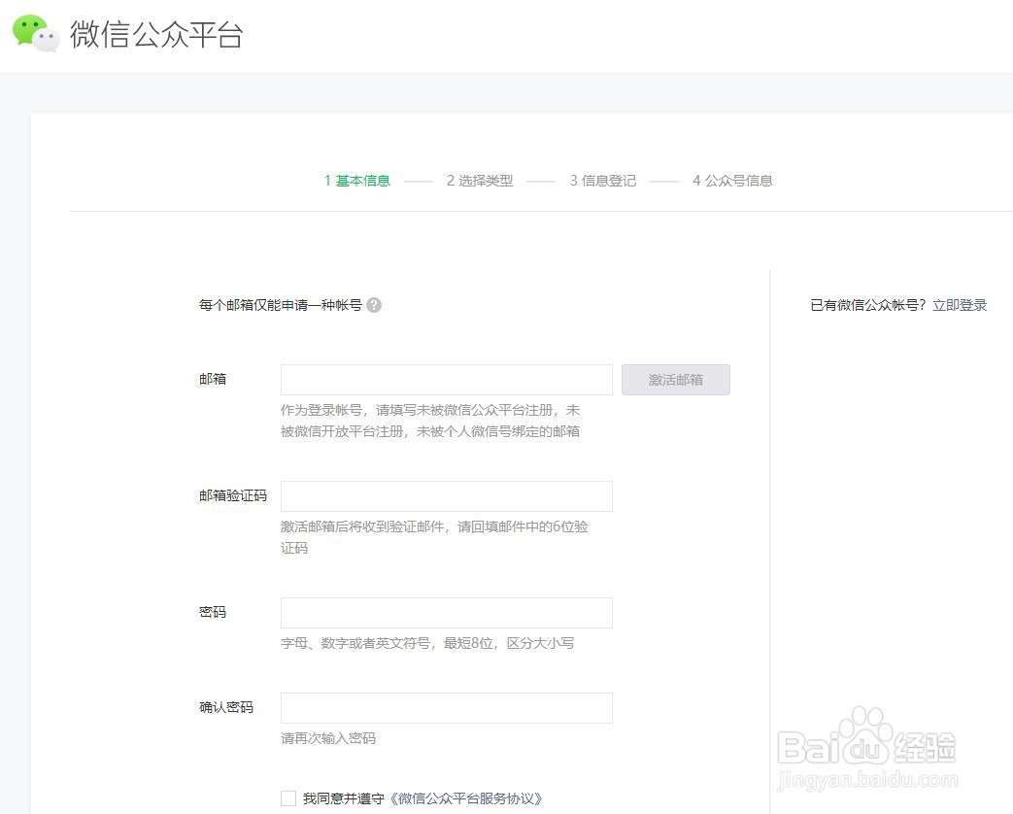1013x814 pixels.
Task: Click text 已有微信公众帐号?
Action: click(867, 305)
